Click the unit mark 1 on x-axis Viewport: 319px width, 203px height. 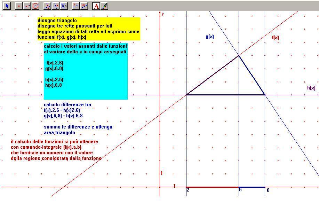(174, 186)
